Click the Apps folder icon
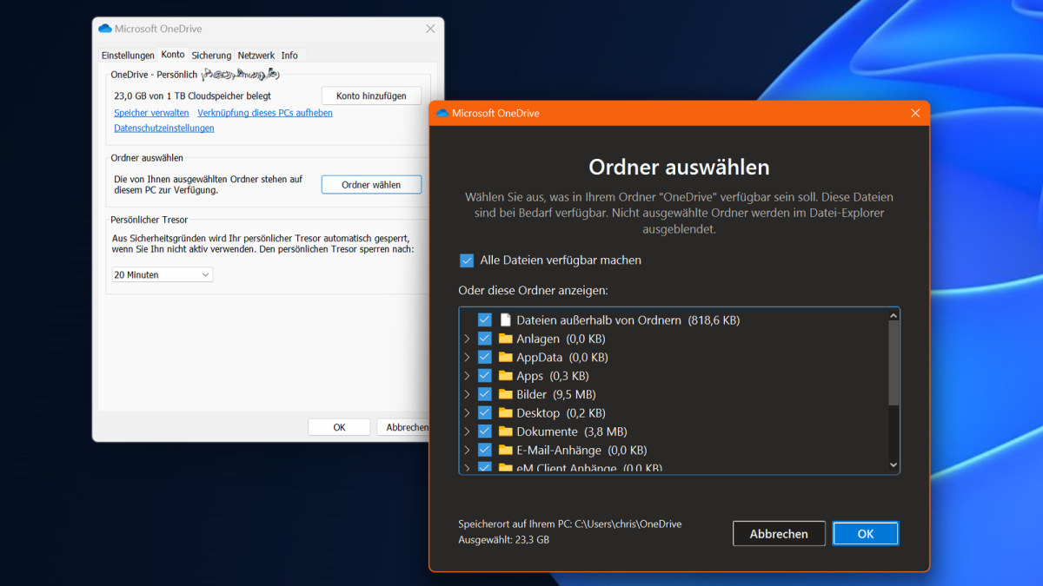 tap(506, 376)
